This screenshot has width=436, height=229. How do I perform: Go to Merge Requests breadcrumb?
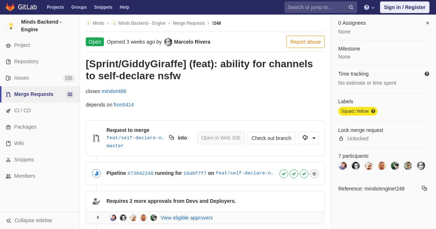[189, 23]
